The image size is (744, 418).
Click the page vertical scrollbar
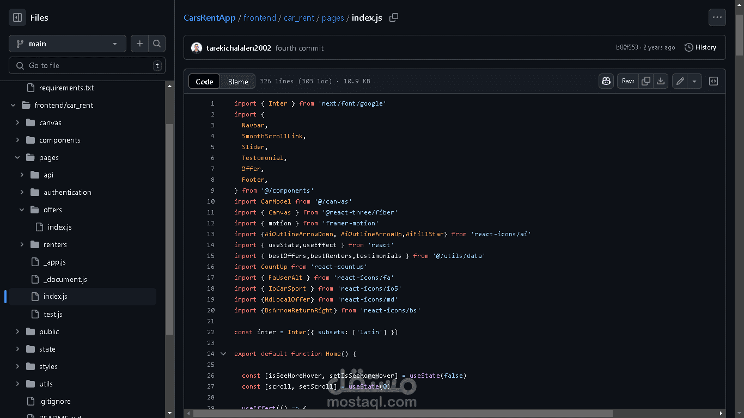(739, 35)
